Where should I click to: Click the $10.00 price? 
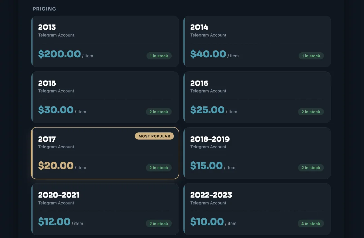207,222
